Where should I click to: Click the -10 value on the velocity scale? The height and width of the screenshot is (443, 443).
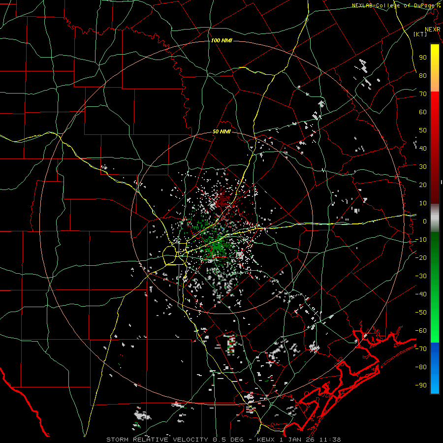pos(421,240)
